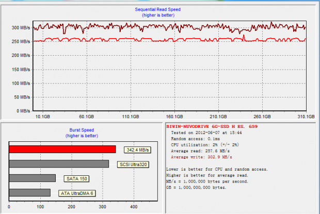Image resolution: width=320 pixels, height=214 pixels.
Task: Click the 400 burst axis label
Action: point(134,207)
